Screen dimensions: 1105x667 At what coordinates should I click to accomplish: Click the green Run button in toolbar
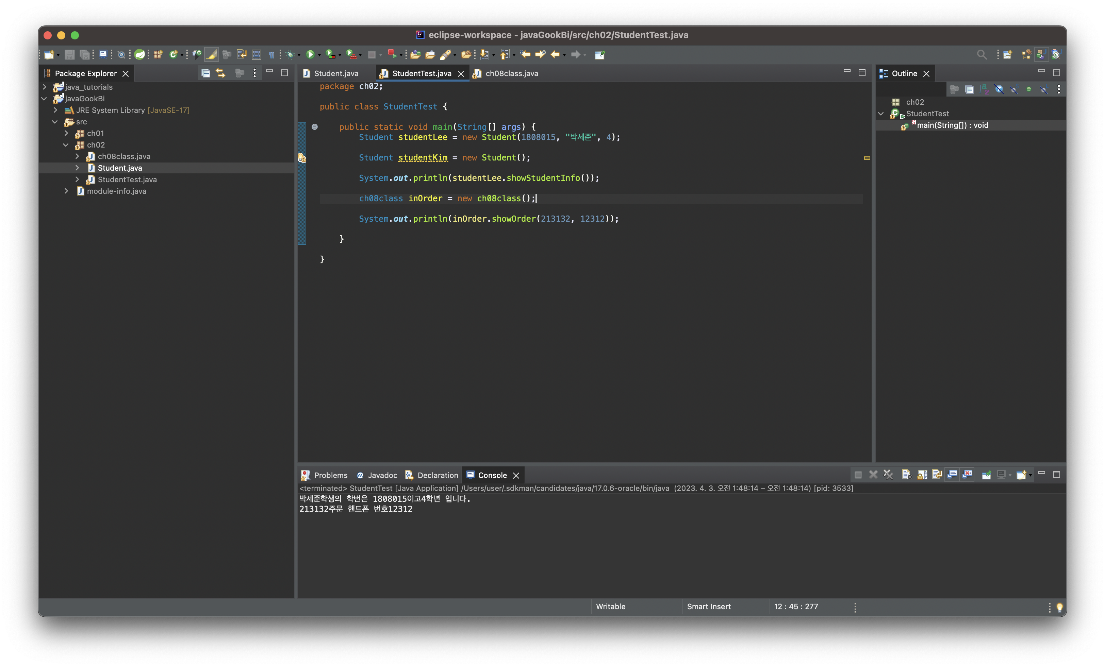[x=310, y=54]
